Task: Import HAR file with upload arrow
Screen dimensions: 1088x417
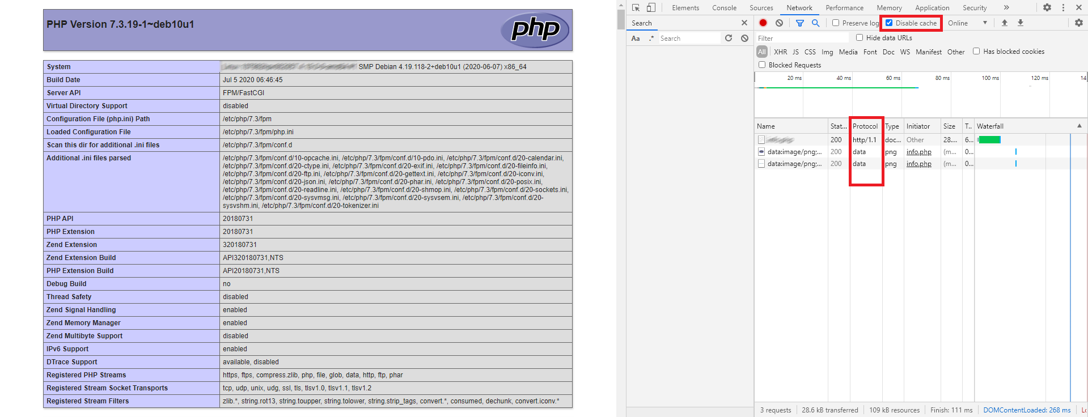Action: [x=1005, y=23]
